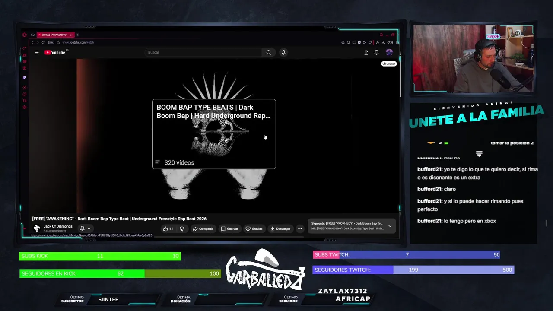The height and width of the screenshot is (311, 553).
Task: Click the send flow arrow icon
Action: tap(365, 42)
